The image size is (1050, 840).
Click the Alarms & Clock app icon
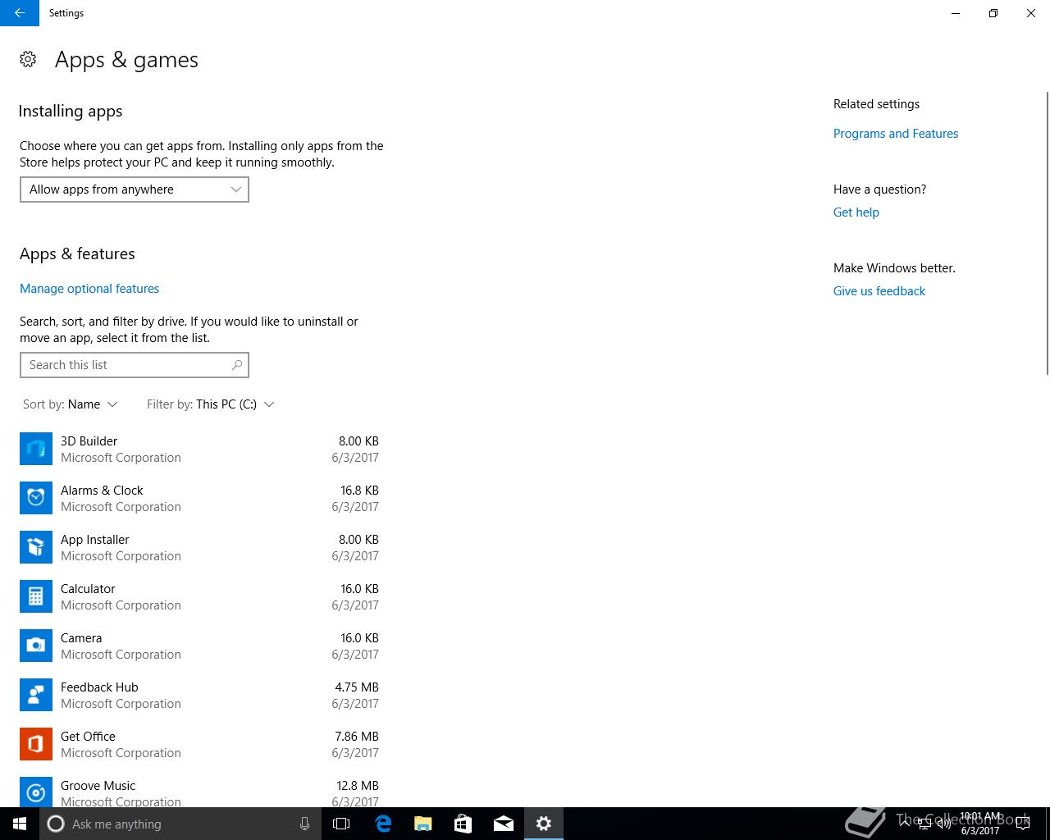(36, 498)
